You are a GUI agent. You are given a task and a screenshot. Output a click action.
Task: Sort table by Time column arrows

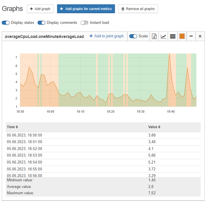coord(17,127)
